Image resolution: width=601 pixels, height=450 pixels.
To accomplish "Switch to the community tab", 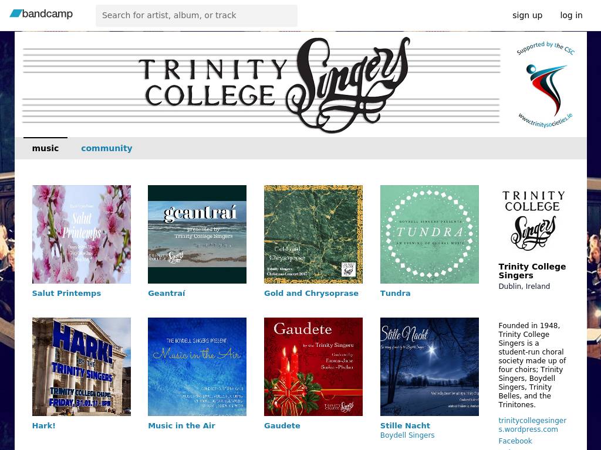I will (107, 148).
